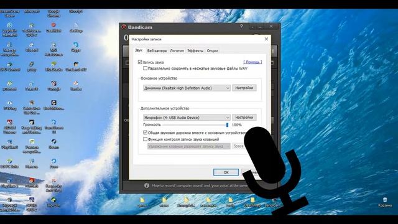
Task: Toggle Общая звуковая дорожка checkbox
Action: point(145,133)
